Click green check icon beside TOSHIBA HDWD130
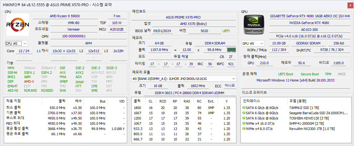Image resolution: width=354 pixels, height=146 pixels. (x=244, y=118)
